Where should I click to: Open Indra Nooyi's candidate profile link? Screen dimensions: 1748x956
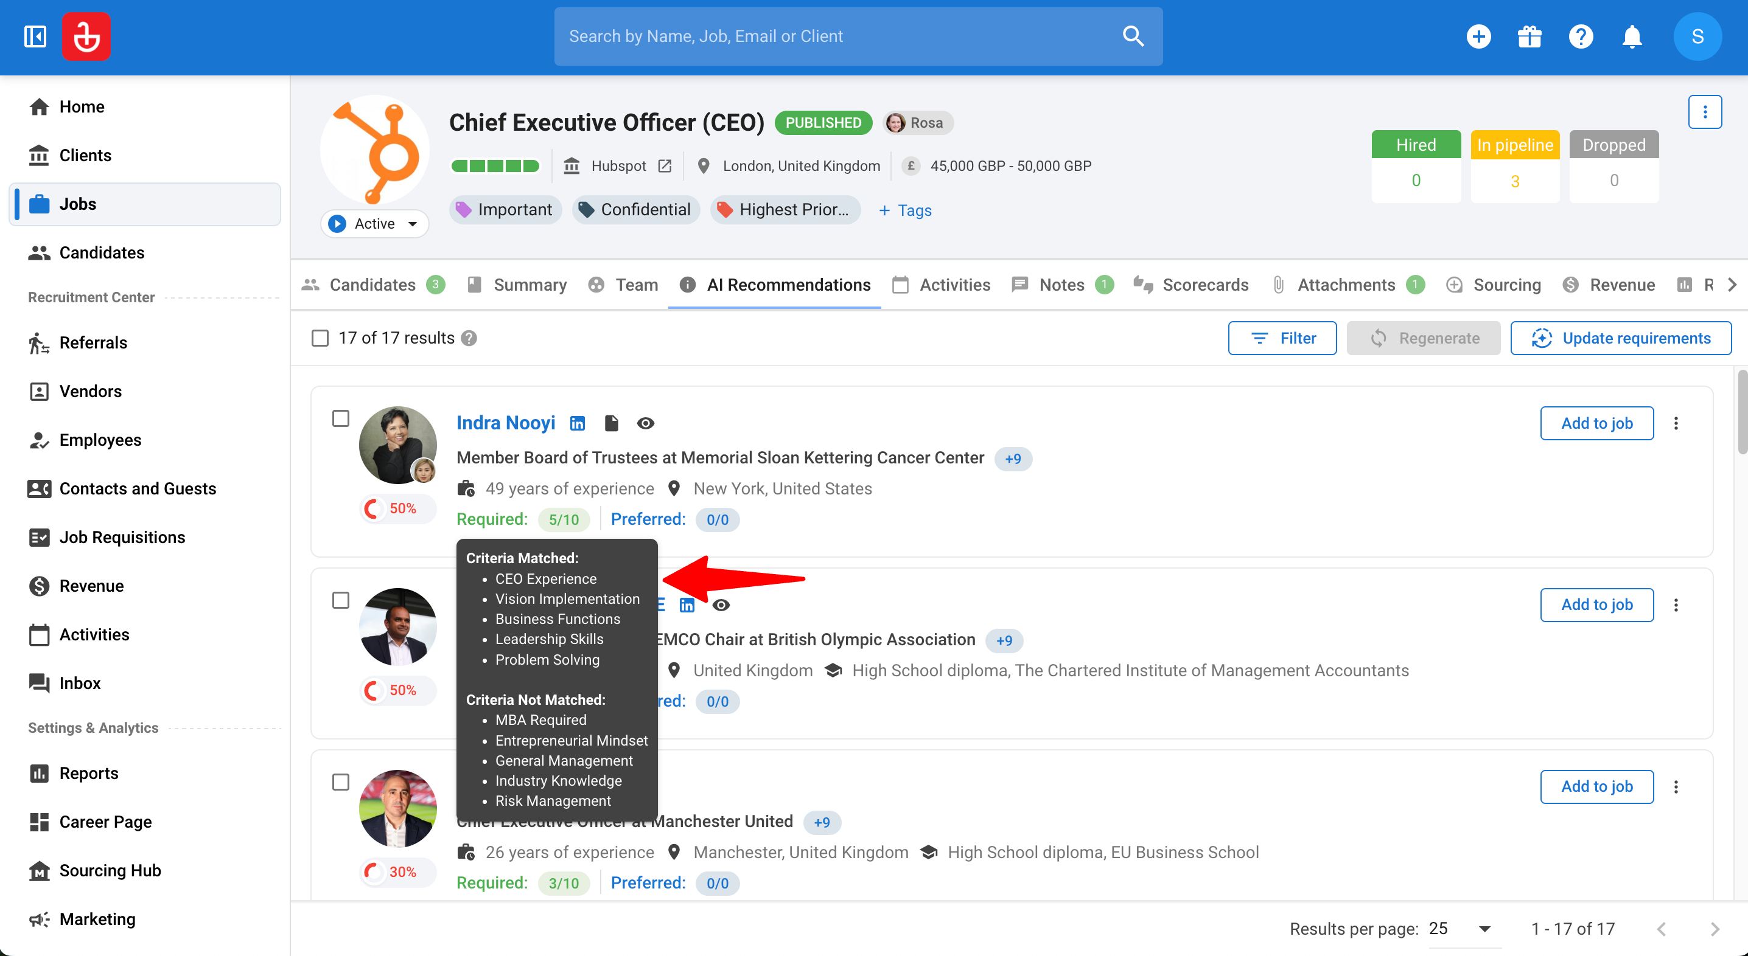tap(506, 423)
